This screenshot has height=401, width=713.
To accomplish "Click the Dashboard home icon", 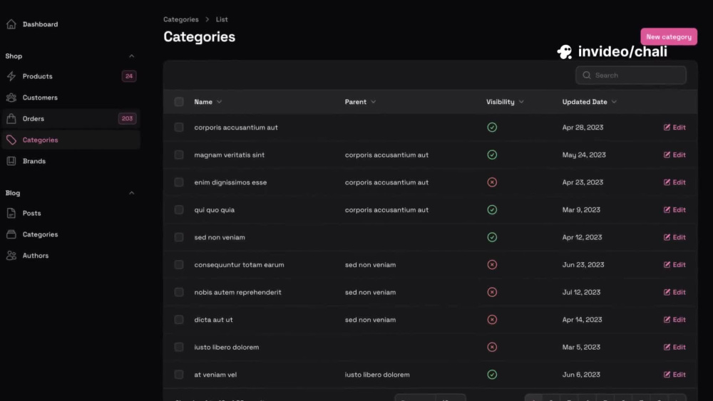I will (11, 24).
